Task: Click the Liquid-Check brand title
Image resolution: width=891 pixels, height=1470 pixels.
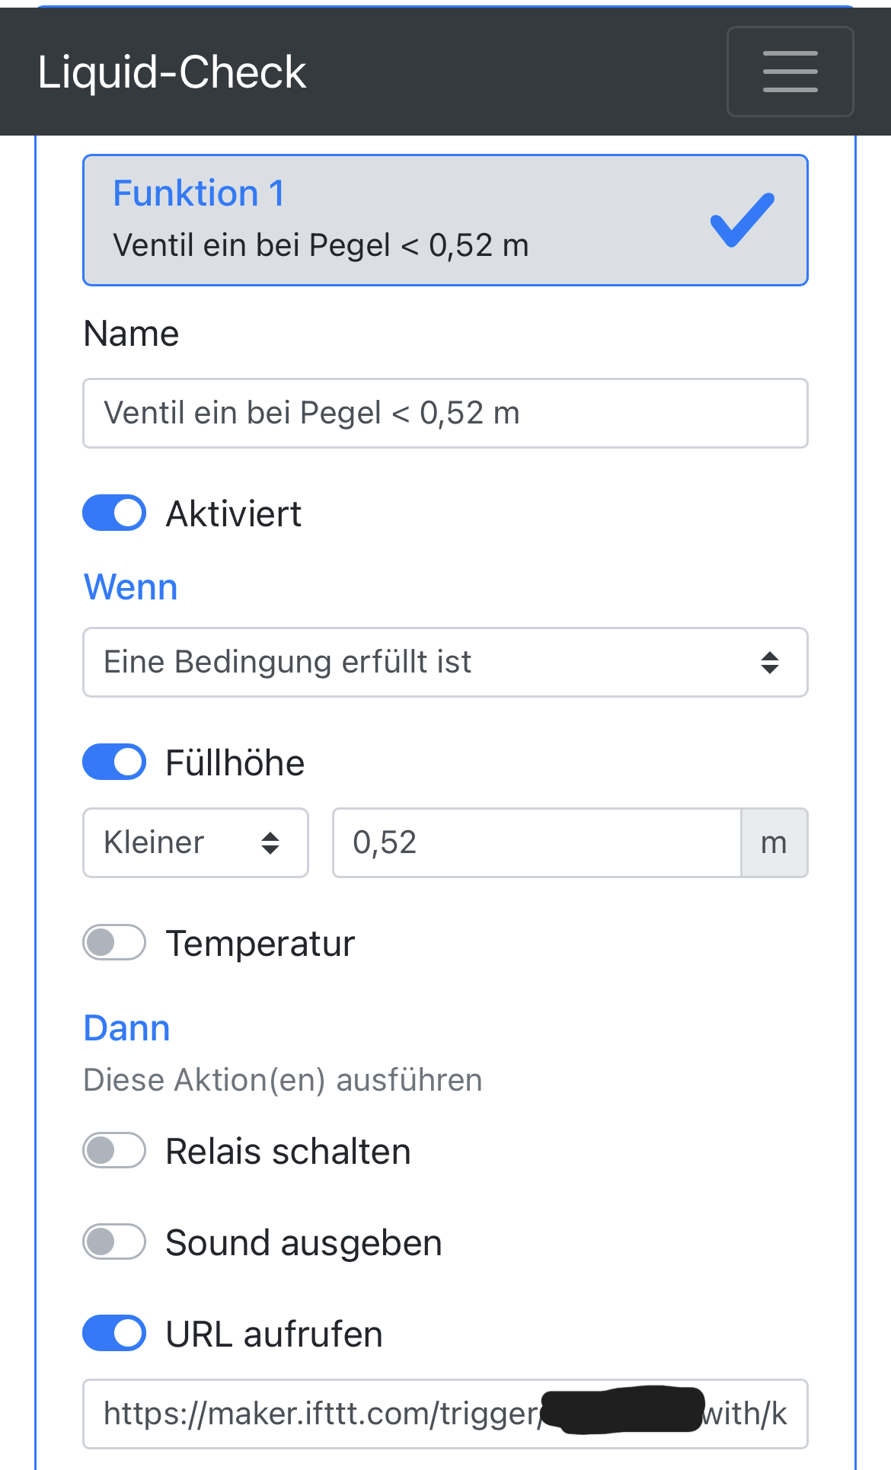Action: 171,72
